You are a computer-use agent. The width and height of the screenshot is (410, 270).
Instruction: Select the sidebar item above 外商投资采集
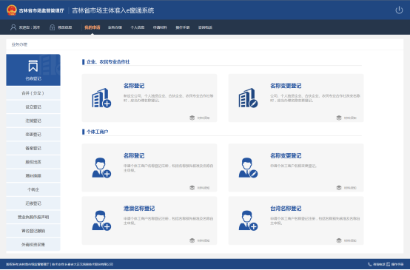33,231
